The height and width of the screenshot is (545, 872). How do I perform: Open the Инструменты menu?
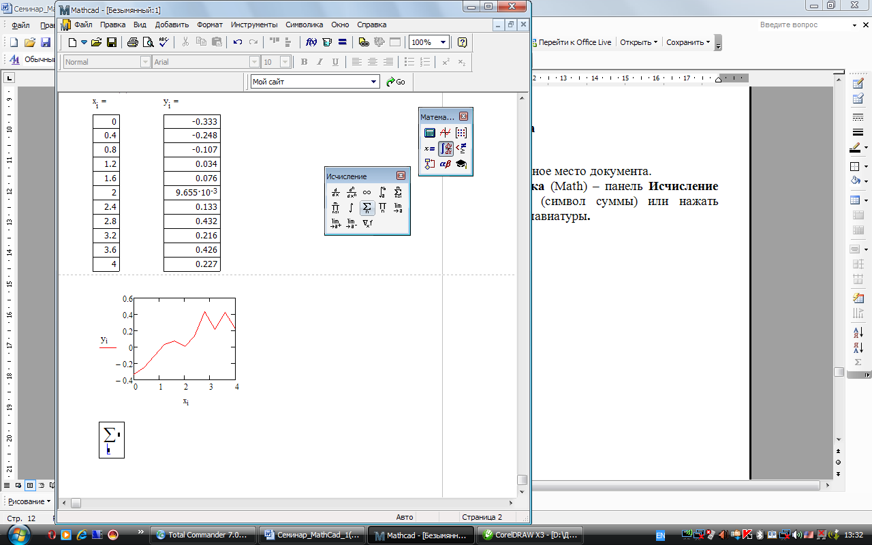coord(255,25)
